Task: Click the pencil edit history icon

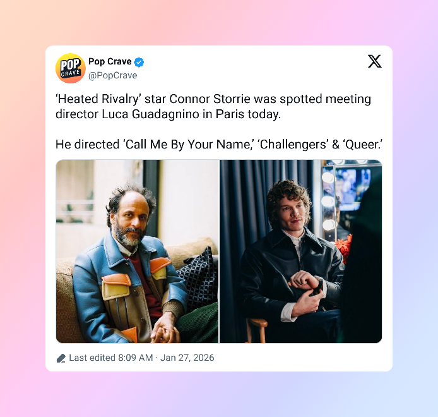Action: coord(61,358)
